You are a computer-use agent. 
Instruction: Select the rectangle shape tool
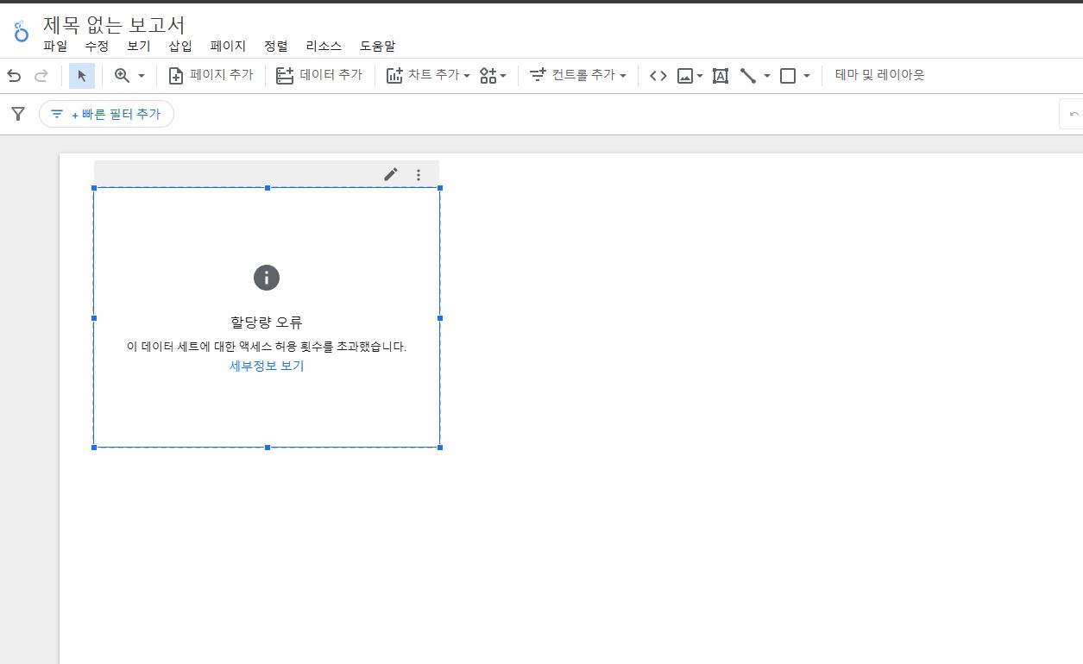787,76
